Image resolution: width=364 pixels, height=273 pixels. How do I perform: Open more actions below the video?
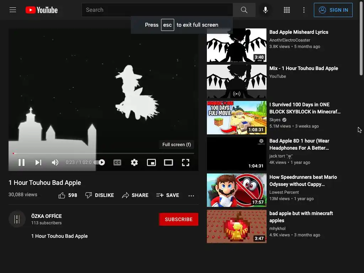click(191, 196)
